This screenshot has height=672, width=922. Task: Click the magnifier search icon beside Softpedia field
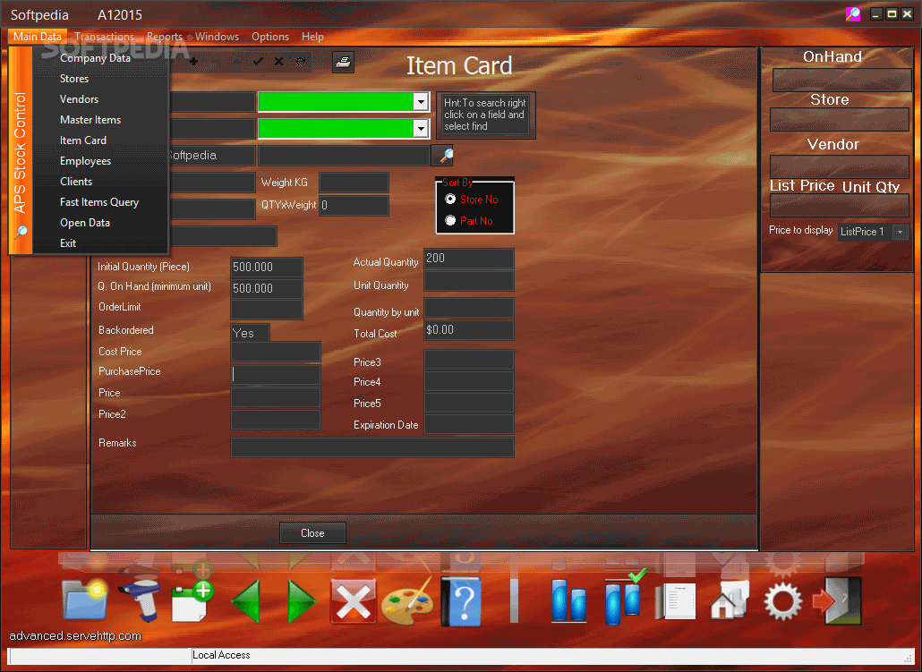click(442, 155)
